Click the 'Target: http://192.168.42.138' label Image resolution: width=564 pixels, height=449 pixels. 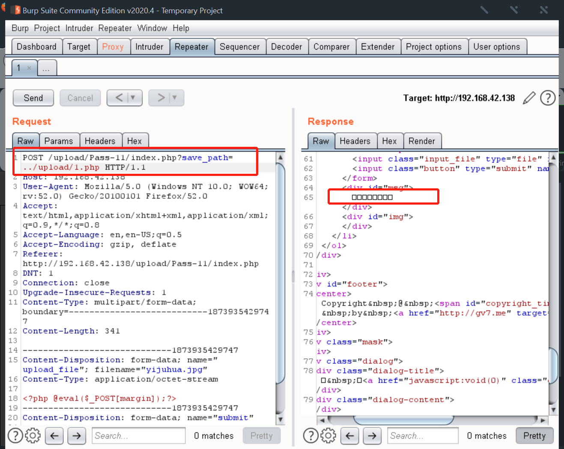(x=459, y=98)
